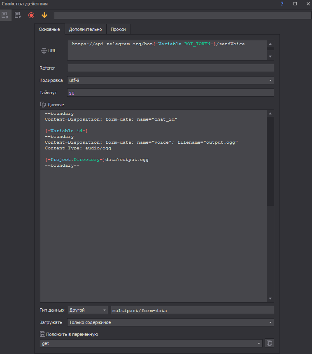The height and width of the screenshot is (354, 312).
Task: Click the multipart/form-data content type field
Action: click(193, 310)
